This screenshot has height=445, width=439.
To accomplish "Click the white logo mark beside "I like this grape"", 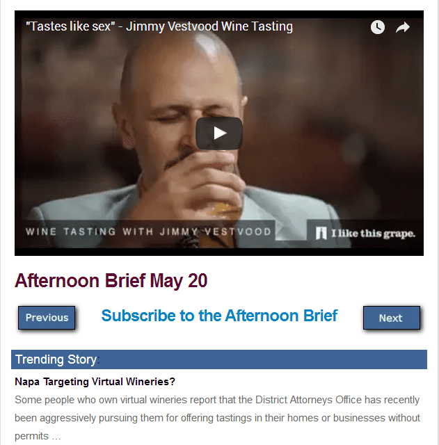I will [x=321, y=233].
